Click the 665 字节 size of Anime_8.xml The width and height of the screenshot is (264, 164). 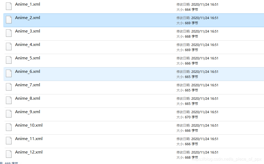(191, 104)
